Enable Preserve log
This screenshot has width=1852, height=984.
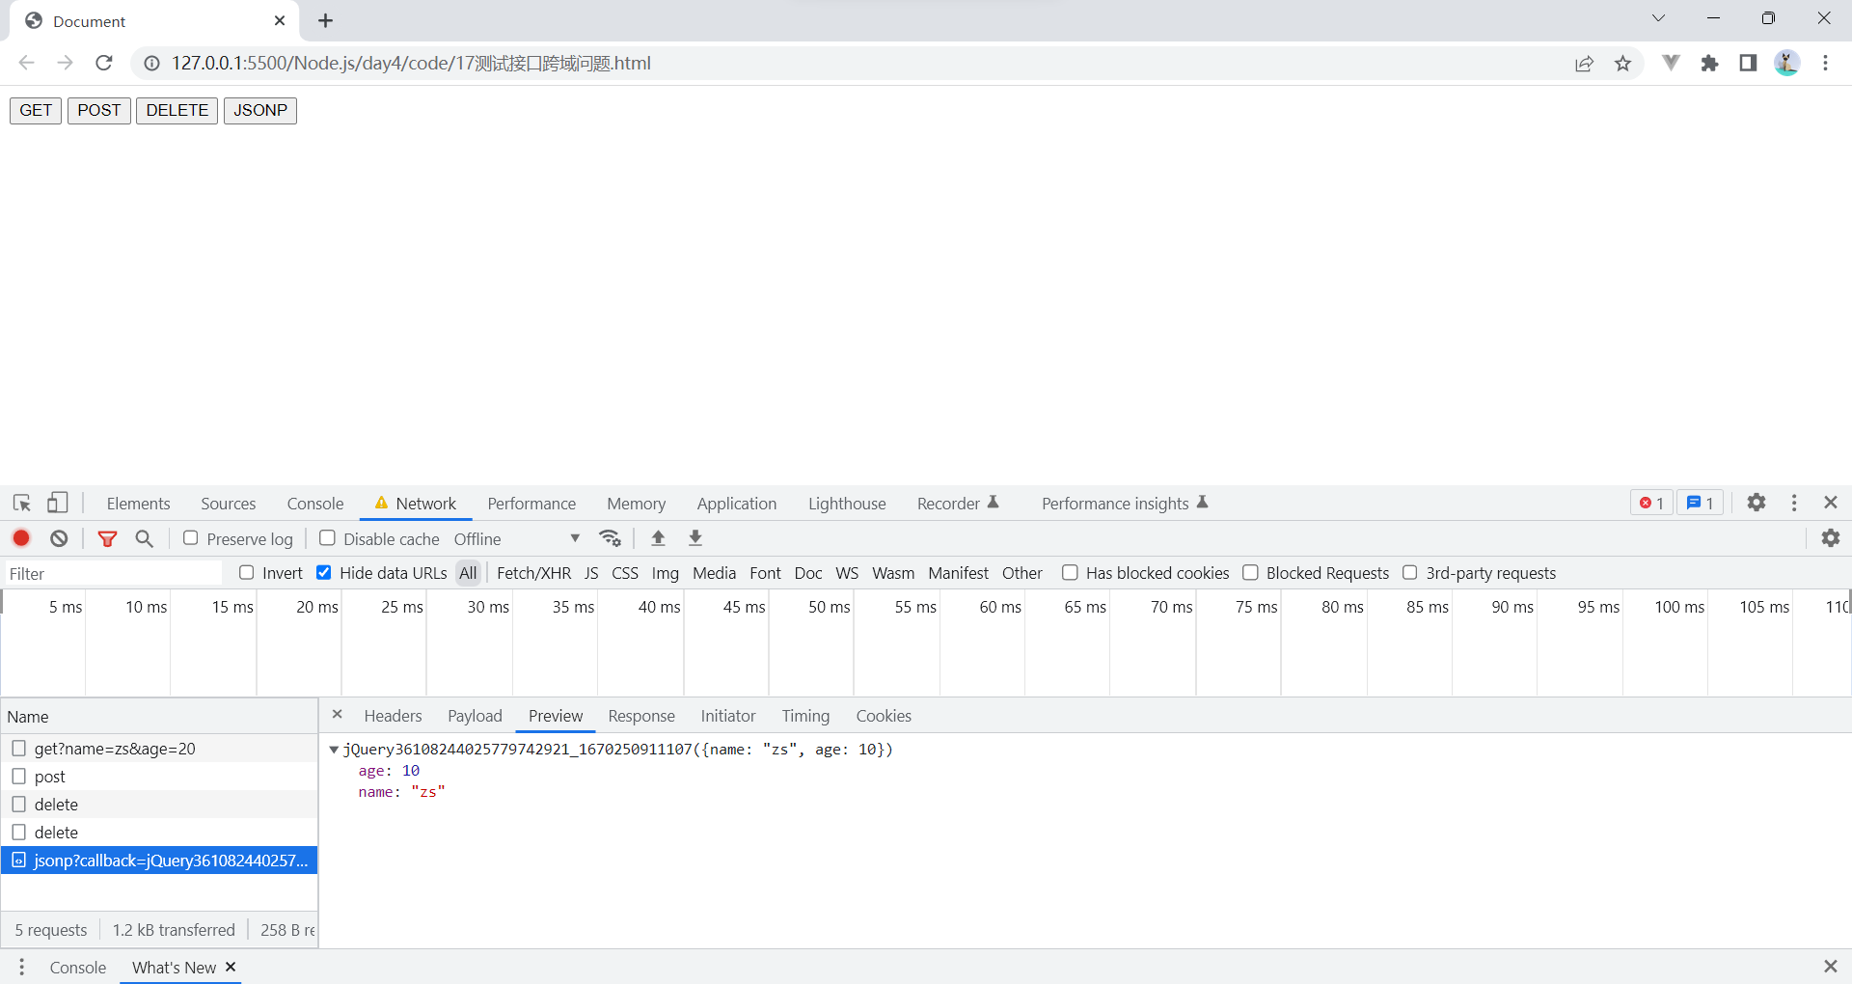click(190, 538)
